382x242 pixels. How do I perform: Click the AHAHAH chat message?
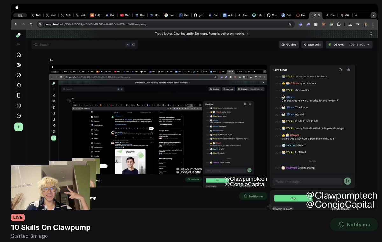[301, 152]
